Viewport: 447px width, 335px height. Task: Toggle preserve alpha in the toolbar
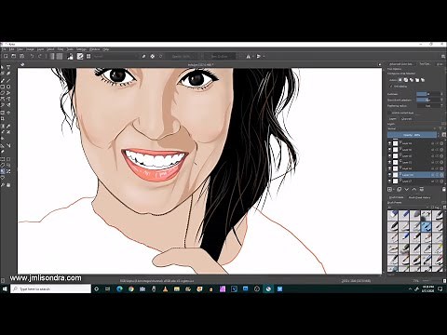153,56
